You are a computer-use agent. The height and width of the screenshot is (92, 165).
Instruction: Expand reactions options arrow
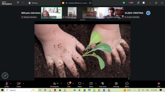click(x=83, y=84)
